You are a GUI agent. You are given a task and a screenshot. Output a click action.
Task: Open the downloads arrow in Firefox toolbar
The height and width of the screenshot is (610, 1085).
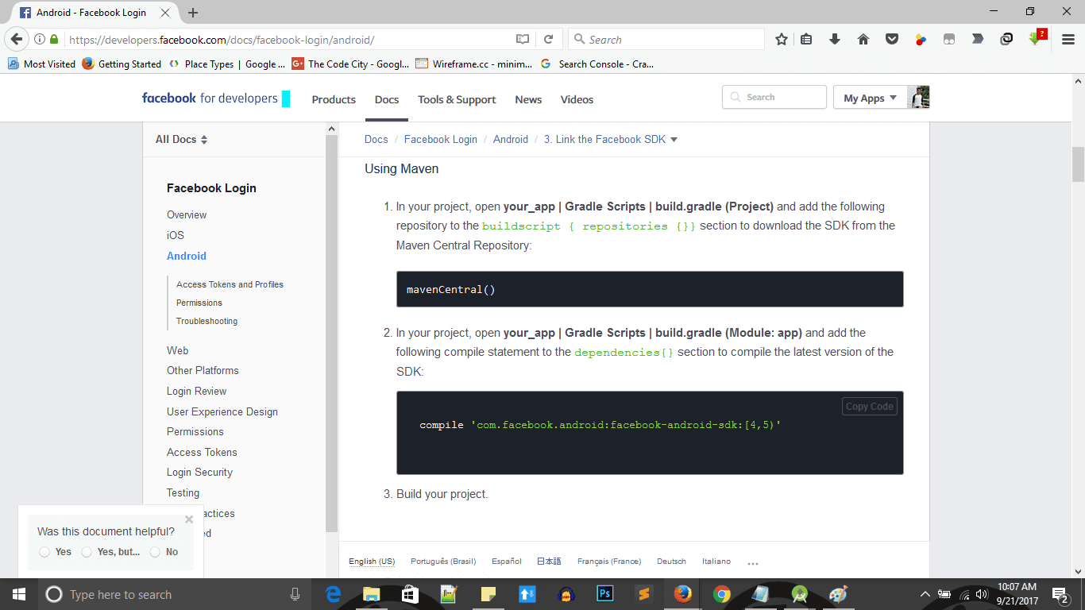[x=835, y=39]
